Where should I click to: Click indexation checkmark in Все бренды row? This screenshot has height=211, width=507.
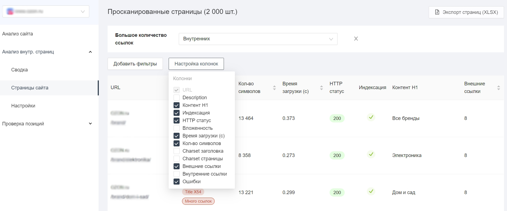[371, 117]
